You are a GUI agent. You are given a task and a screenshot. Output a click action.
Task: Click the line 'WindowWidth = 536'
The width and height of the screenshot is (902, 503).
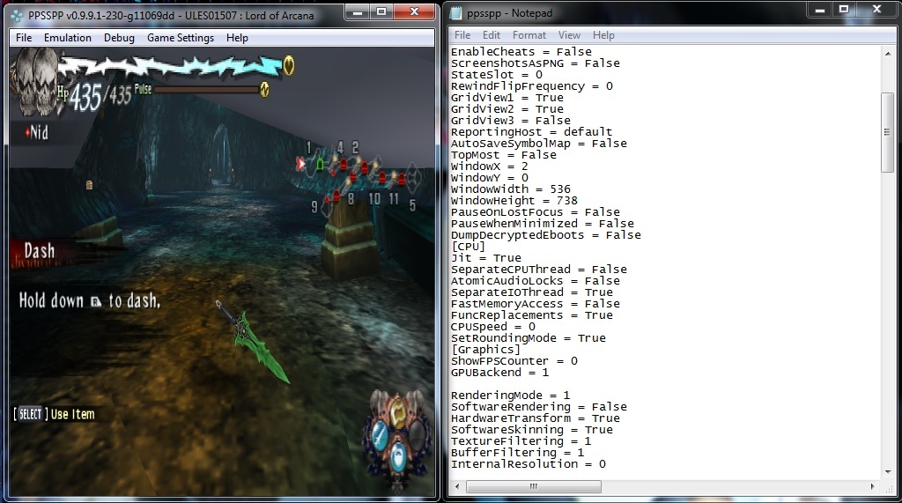(x=511, y=189)
